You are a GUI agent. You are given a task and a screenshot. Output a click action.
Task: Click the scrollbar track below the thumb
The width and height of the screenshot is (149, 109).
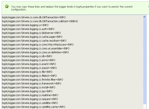144,107
